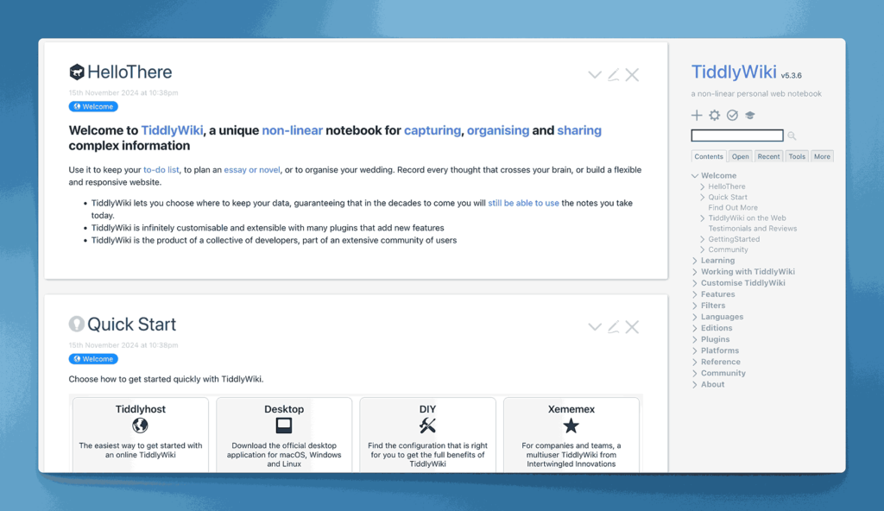
Task: Click the Xememex star icon
Action: tap(571, 426)
